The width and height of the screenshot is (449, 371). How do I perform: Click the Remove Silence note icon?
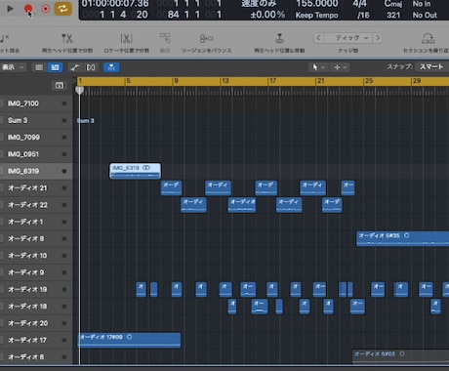point(5,39)
